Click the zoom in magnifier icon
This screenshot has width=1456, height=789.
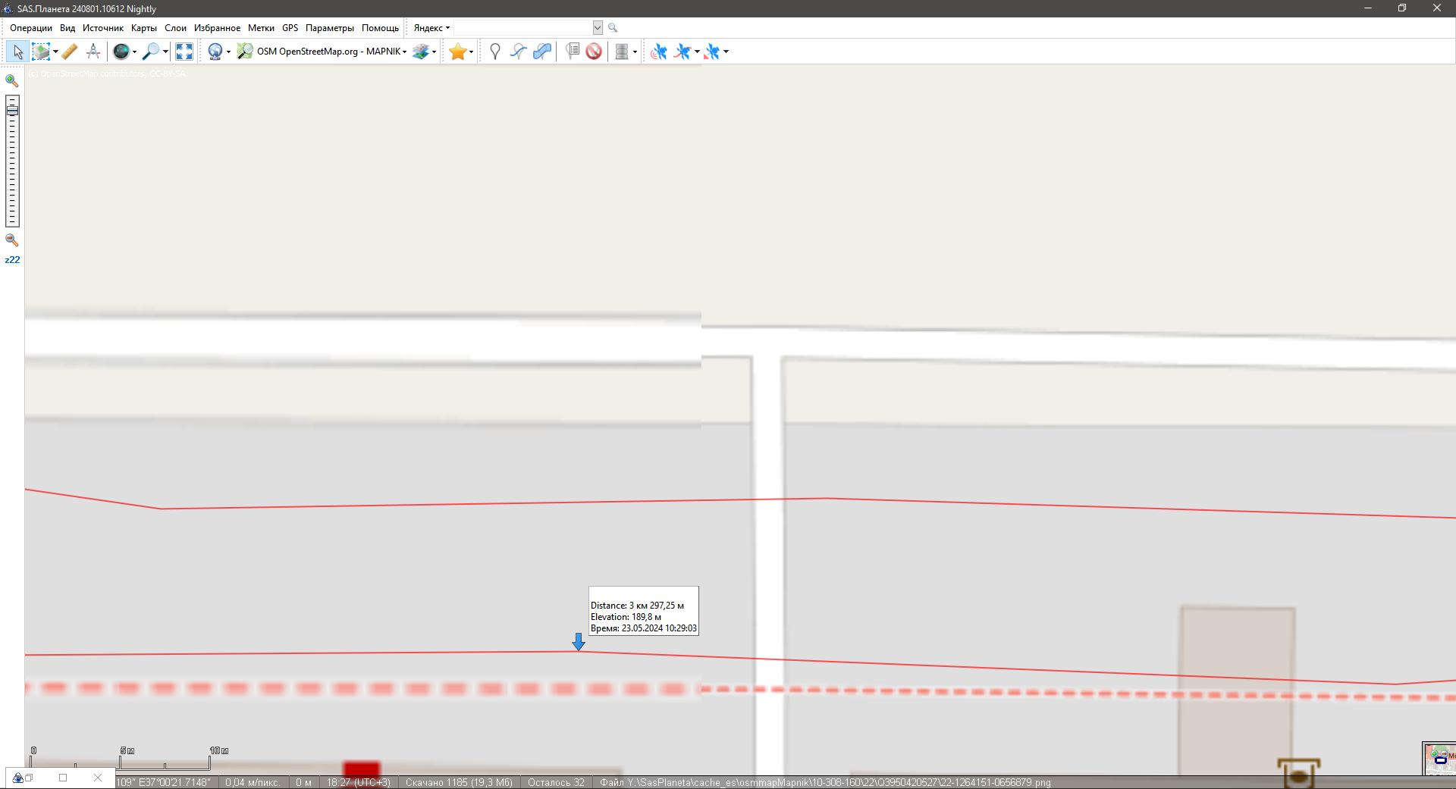[x=12, y=80]
